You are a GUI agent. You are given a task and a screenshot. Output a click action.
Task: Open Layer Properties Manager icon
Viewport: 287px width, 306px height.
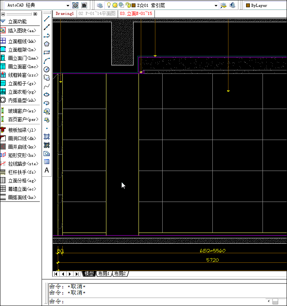point(99,5)
